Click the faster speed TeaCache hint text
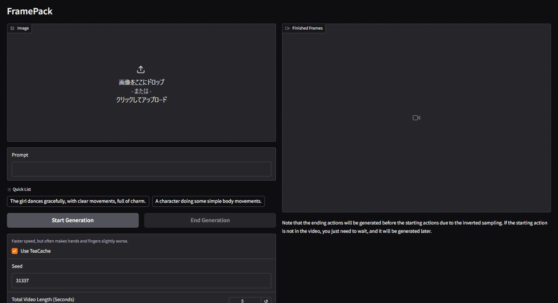Viewport: 558px width, 303px height. click(x=70, y=241)
